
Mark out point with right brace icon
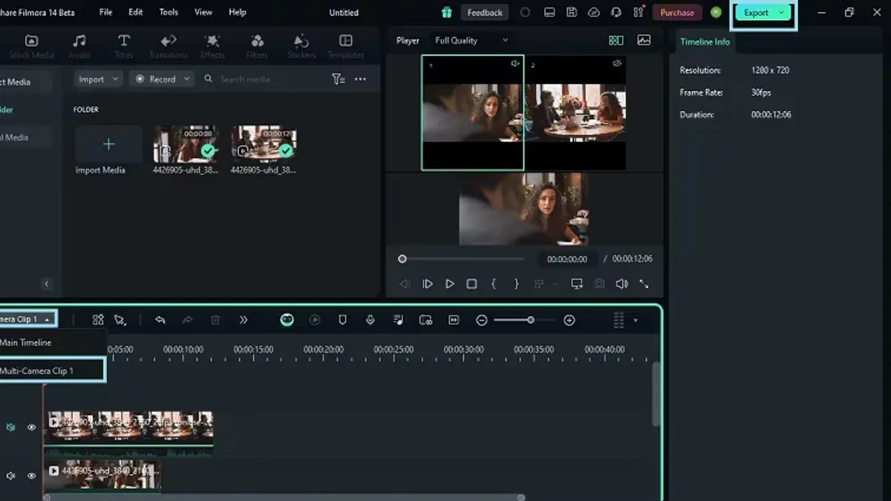tap(516, 284)
